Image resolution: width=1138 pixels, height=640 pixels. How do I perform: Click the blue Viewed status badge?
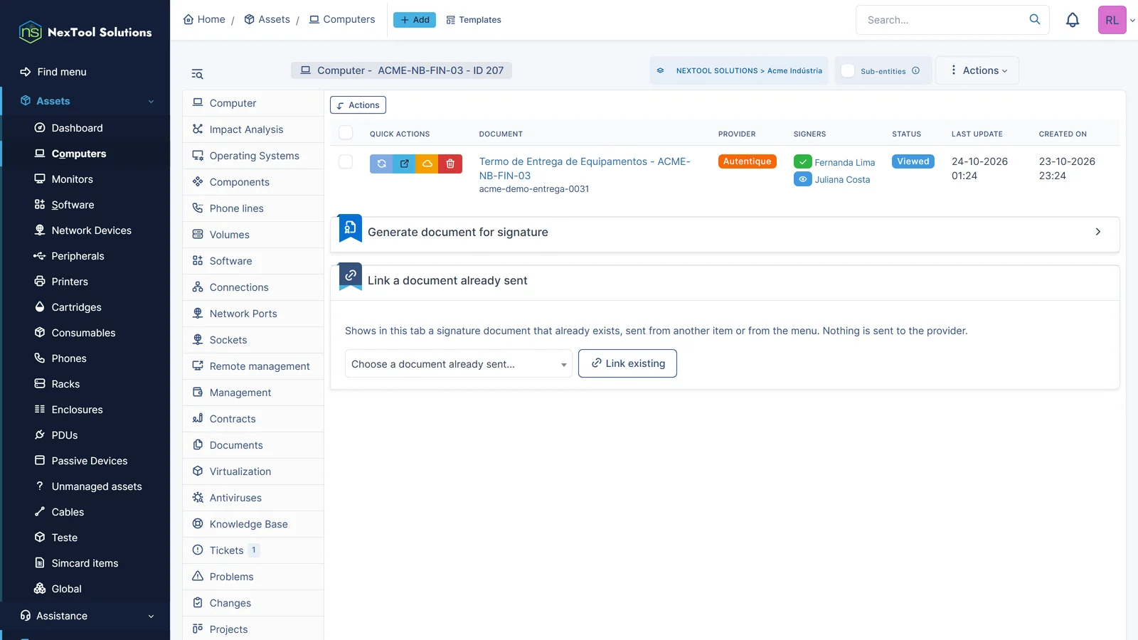(913, 161)
